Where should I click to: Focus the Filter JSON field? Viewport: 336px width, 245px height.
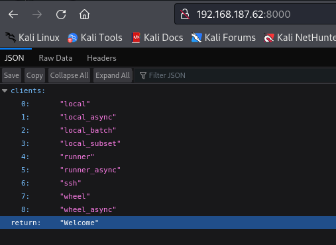pos(235,75)
